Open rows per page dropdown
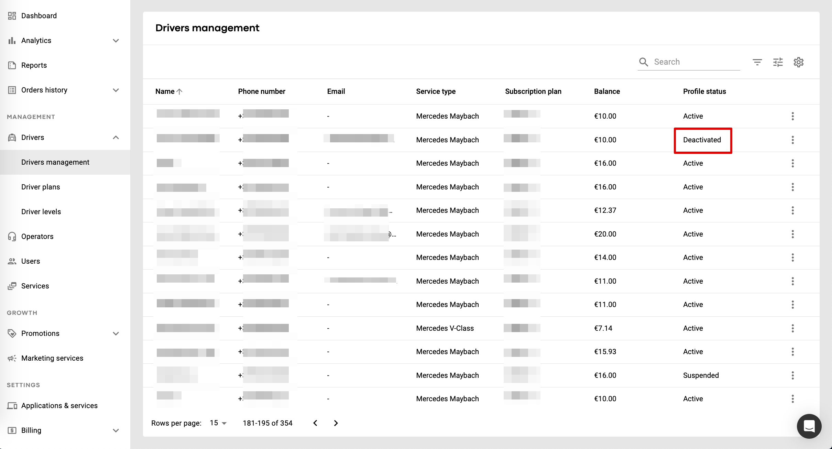 tap(218, 423)
